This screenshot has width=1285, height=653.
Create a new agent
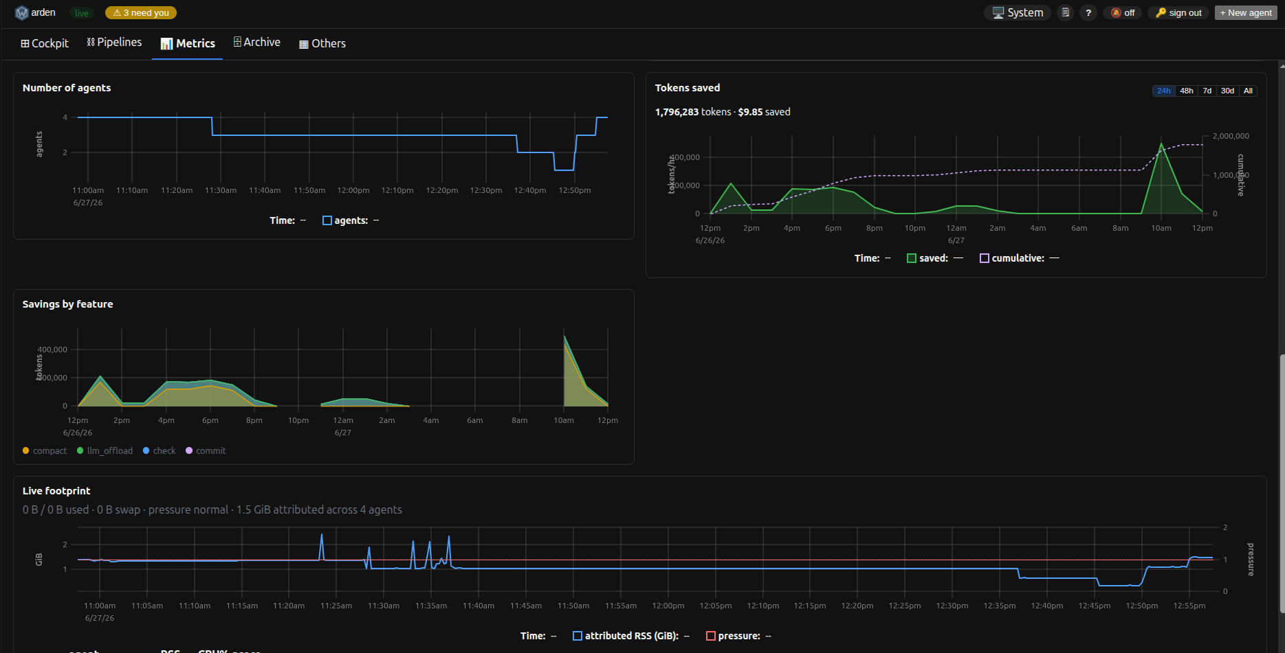1246,12
